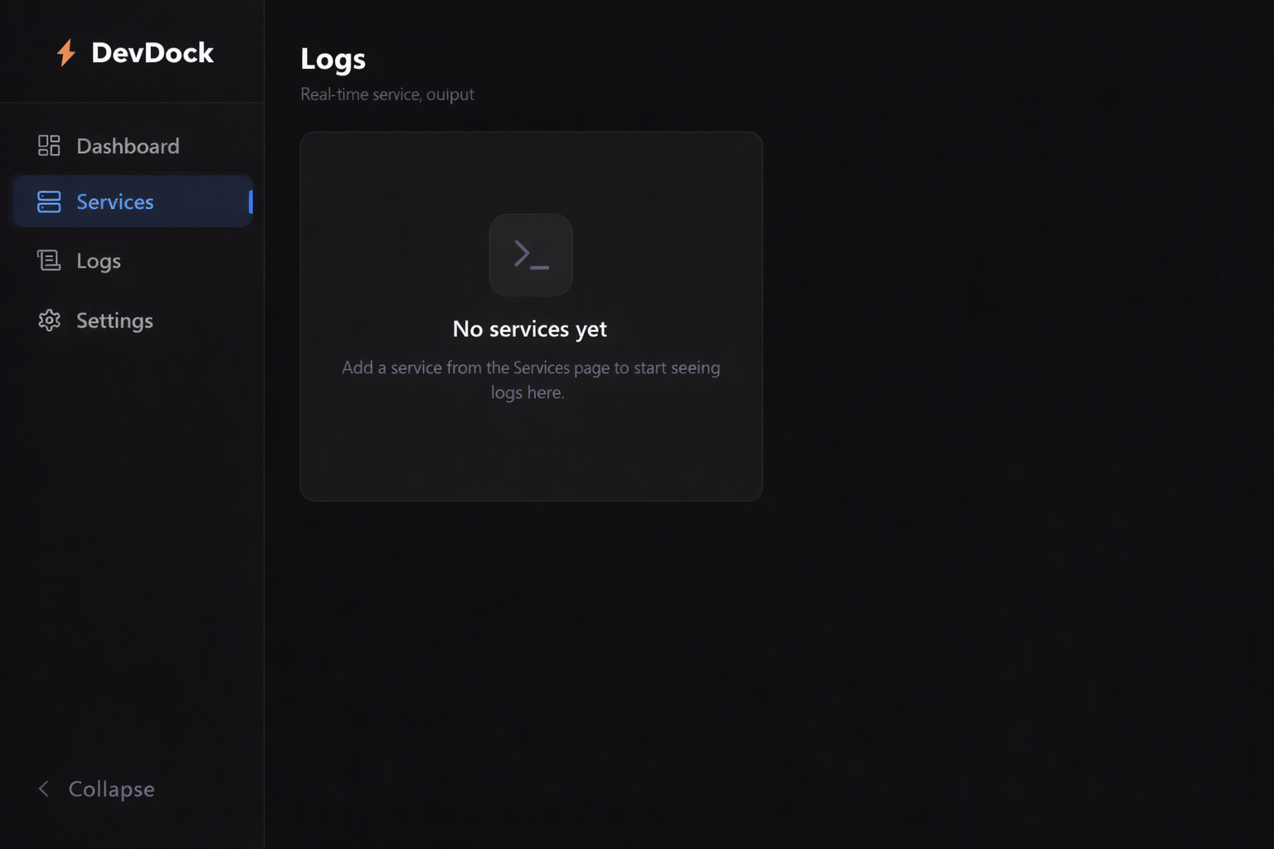Click the Logs scroll icon in sidebar

pos(49,261)
